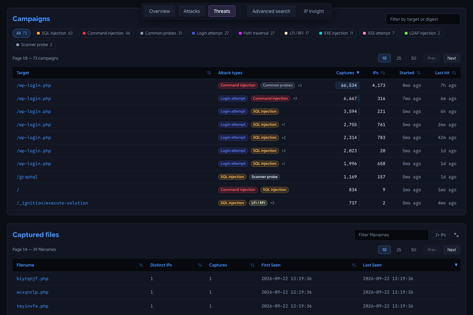
Task: Open captured file teyinvfa.php
Action: [x=33, y=306]
